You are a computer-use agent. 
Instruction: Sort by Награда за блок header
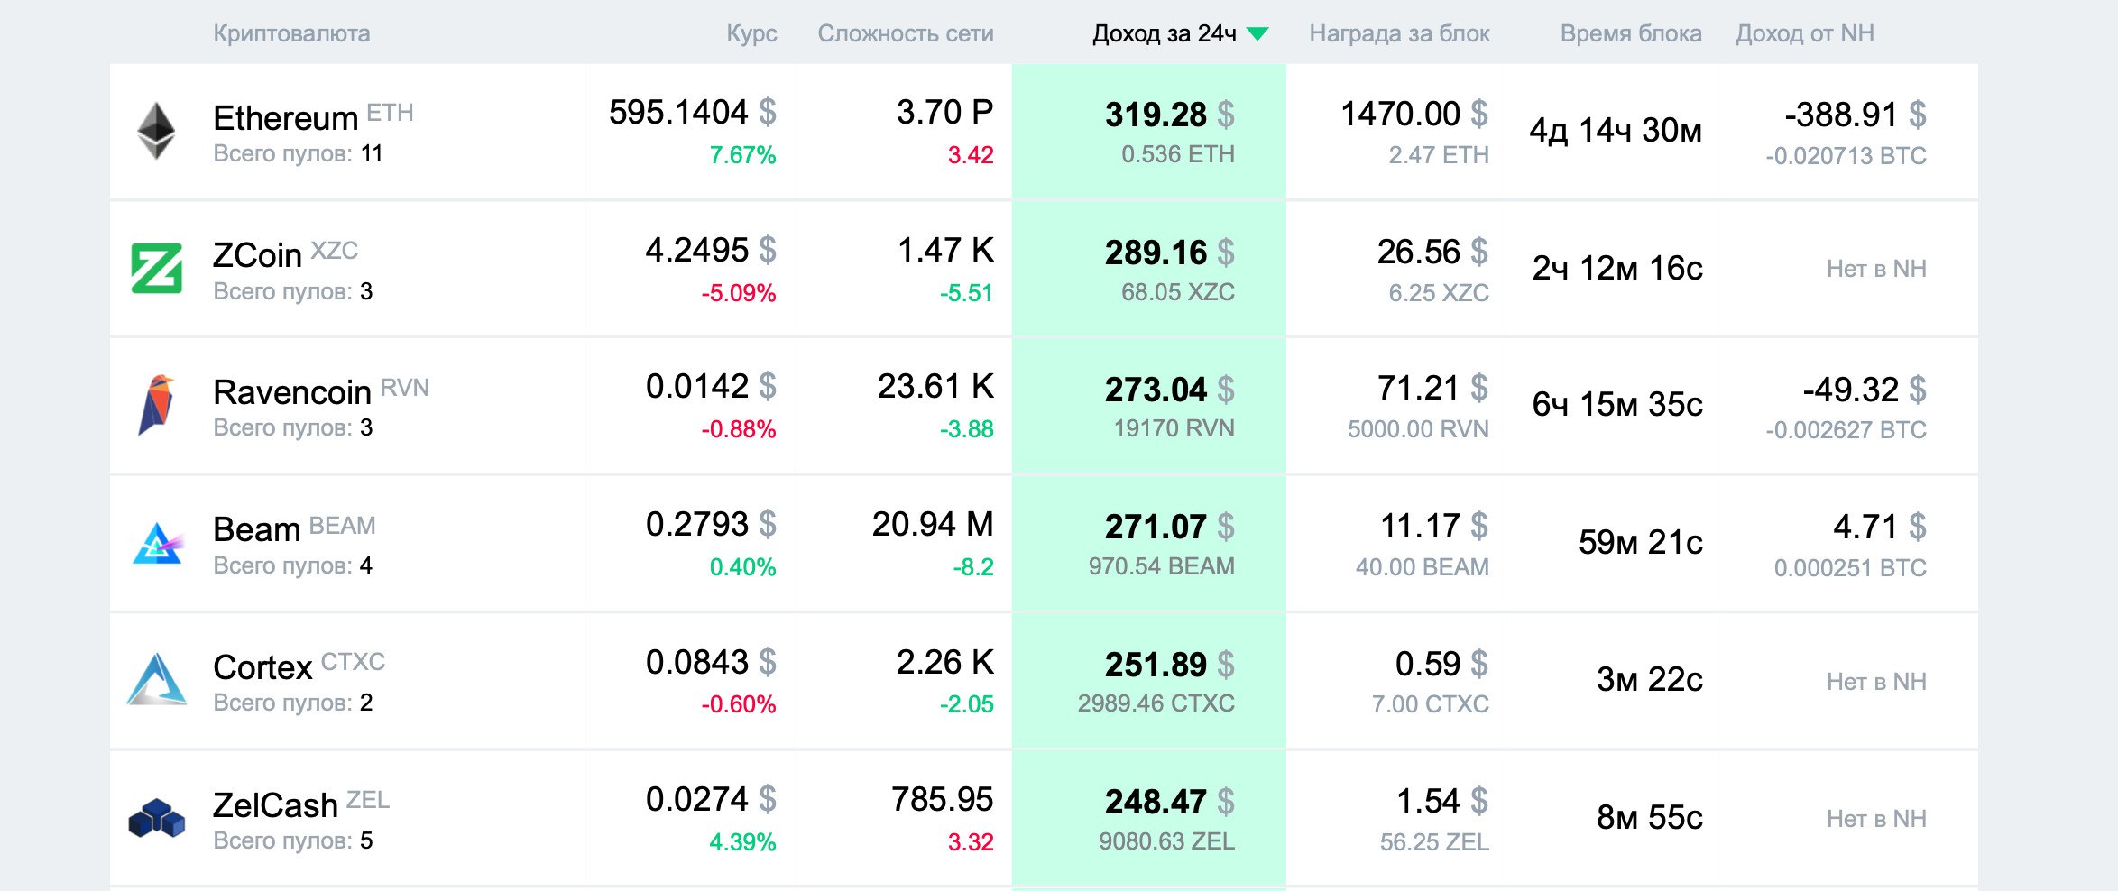tap(1399, 34)
